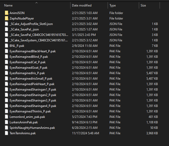Viewport: 169px width, 146px height.
Task: Click the sort arrow above Name
Action: coord(36,3)
